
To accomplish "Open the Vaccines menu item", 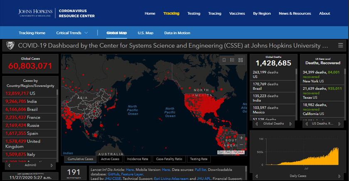I will tap(237, 13).
